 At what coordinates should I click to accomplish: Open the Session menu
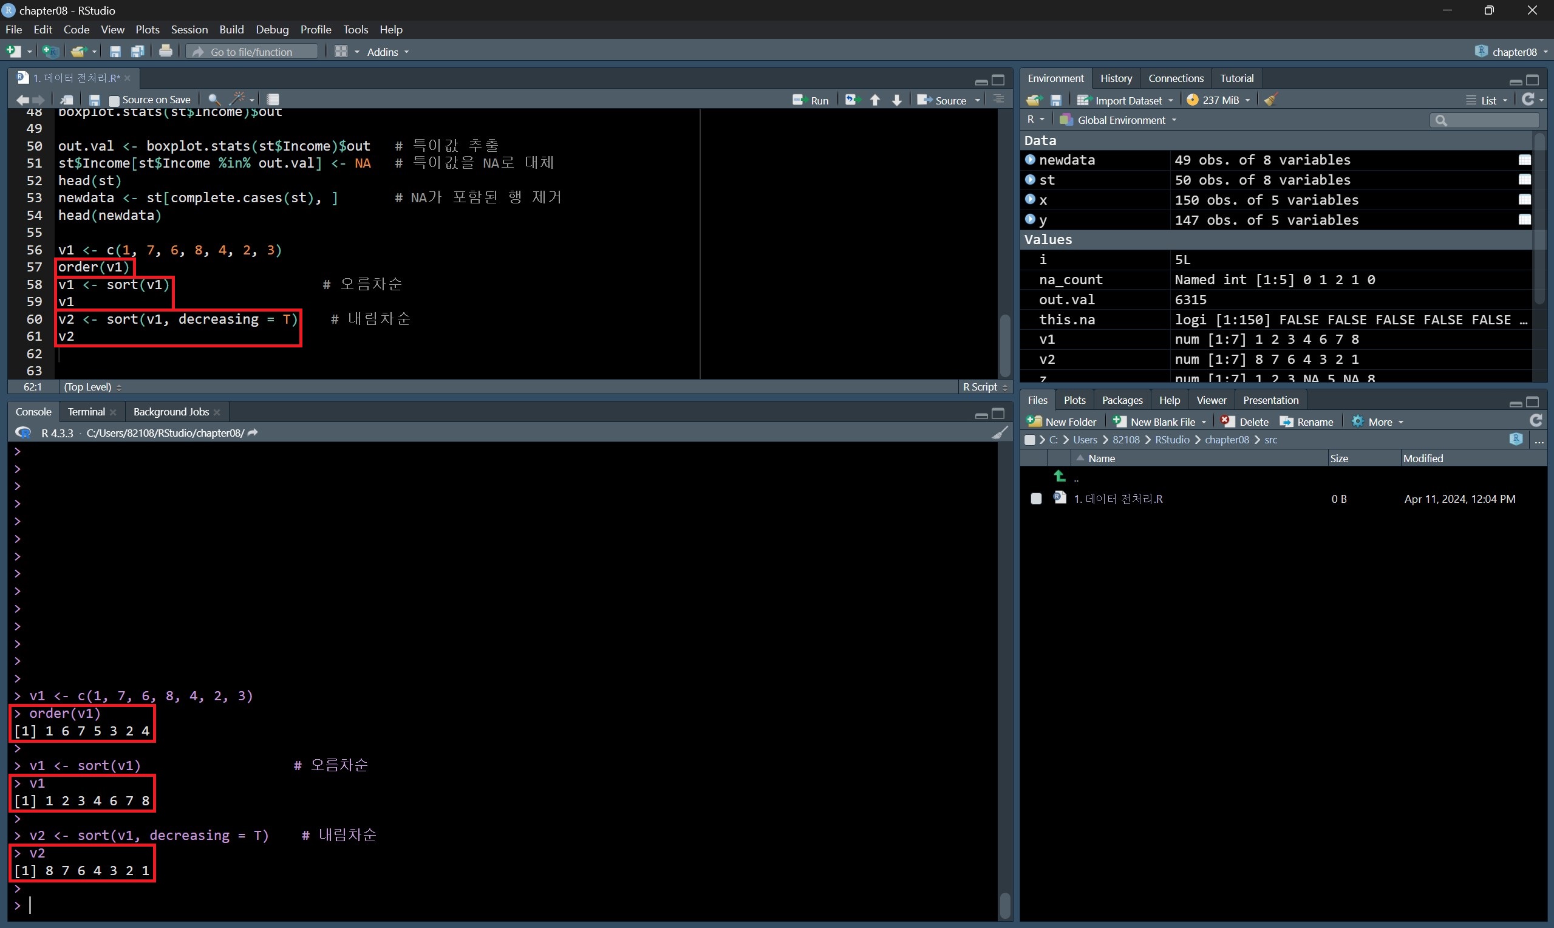(x=189, y=29)
